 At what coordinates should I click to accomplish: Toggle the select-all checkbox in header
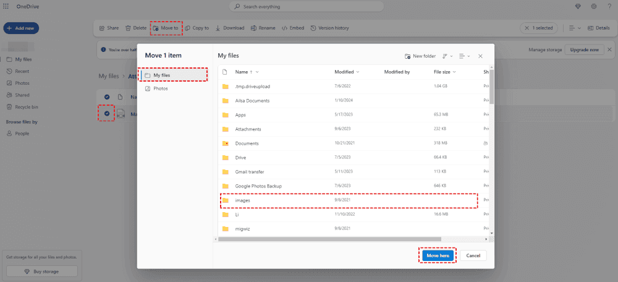click(107, 97)
